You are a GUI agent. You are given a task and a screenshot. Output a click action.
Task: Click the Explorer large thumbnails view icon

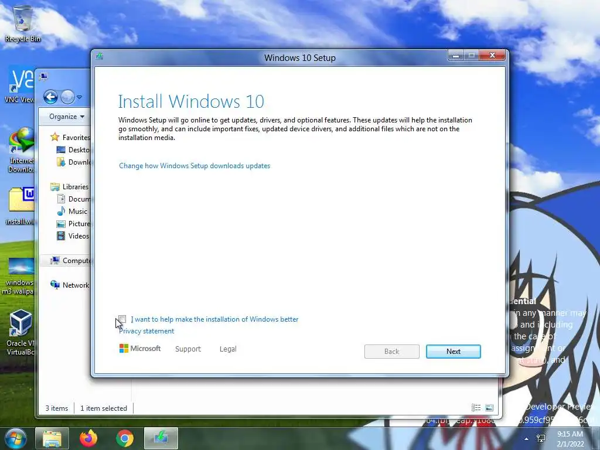pyautogui.click(x=489, y=408)
